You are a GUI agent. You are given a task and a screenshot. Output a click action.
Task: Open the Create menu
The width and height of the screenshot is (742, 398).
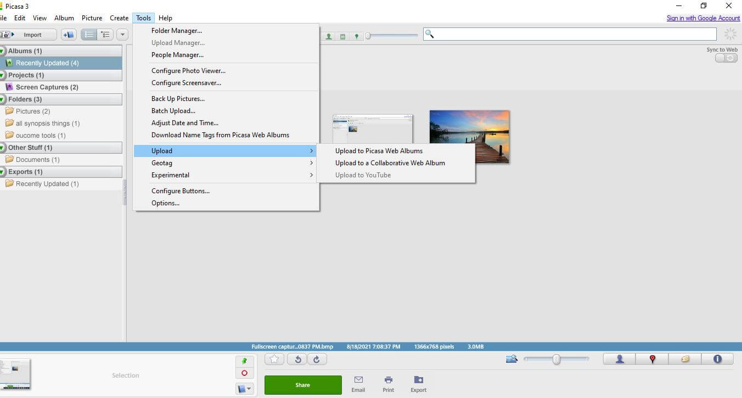coord(119,18)
